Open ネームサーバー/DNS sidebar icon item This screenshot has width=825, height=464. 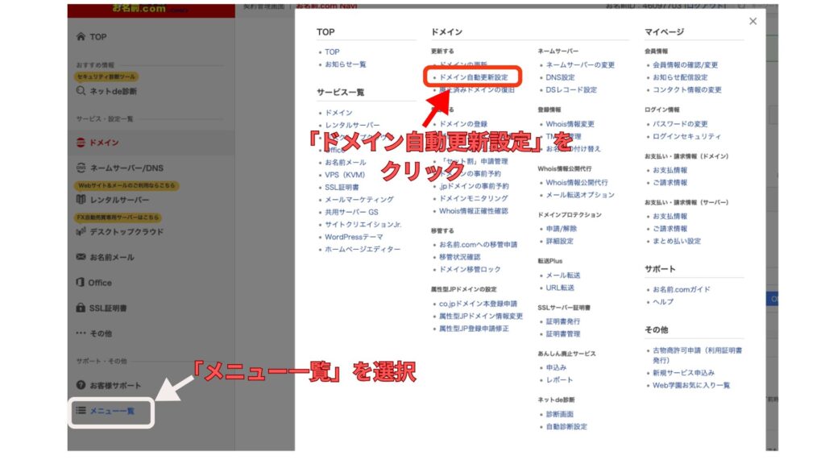coord(81,168)
